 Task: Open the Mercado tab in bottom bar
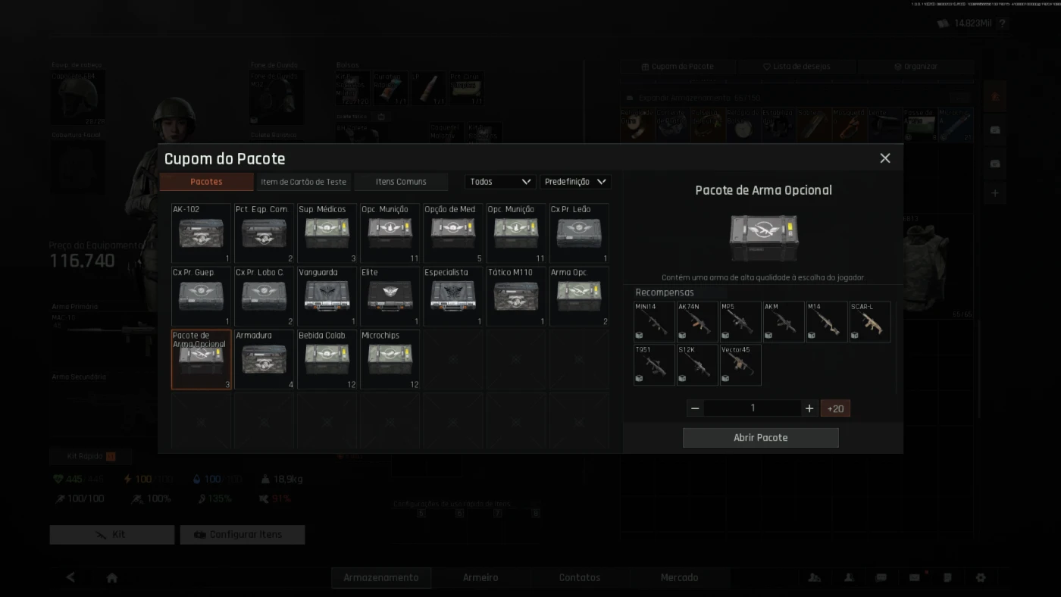point(679,577)
